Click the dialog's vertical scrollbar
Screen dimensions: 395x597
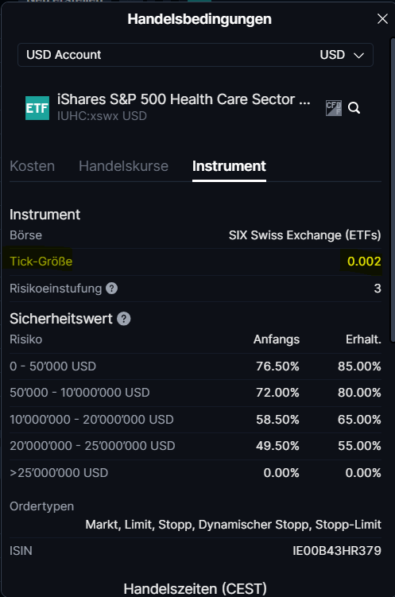click(x=393, y=190)
